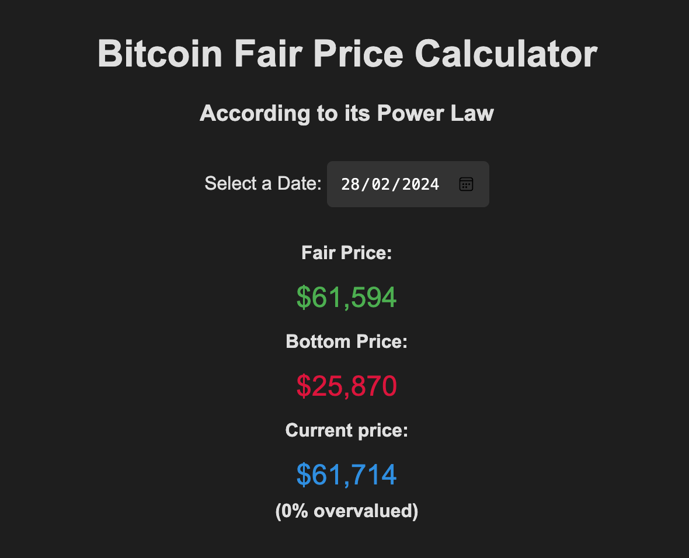Focus the date field showing 28/02/2024
Screen dimensions: 689x558
390,184
